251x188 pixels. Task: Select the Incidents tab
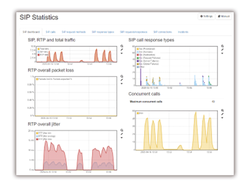tap(183, 32)
